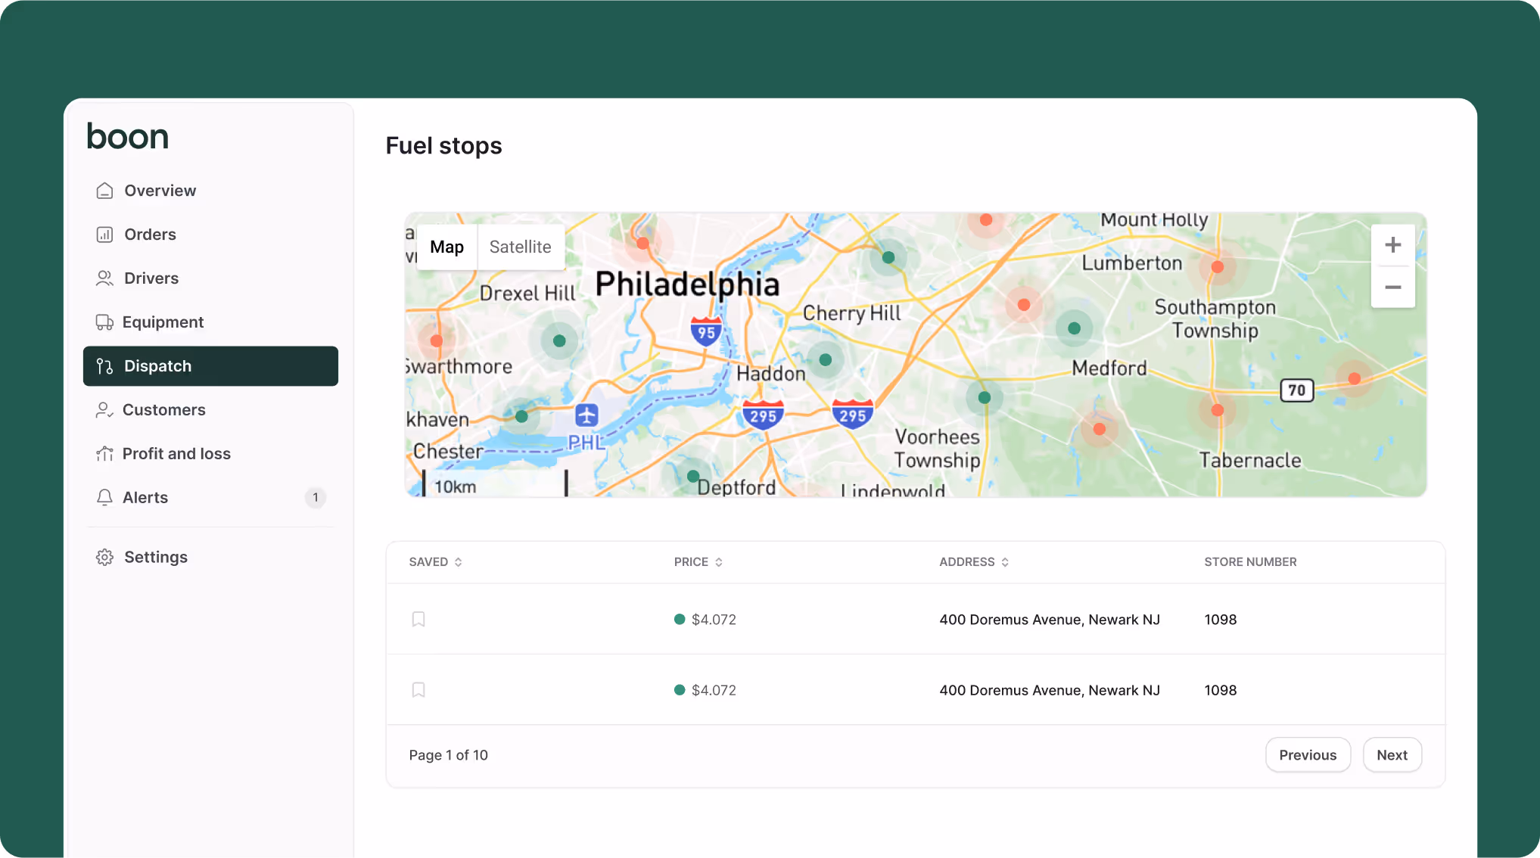Select the Dispatch menu item
The height and width of the screenshot is (858, 1540).
click(x=210, y=366)
